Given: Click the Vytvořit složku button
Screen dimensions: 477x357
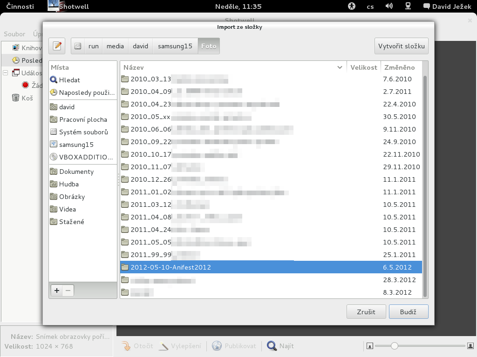Looking at the screenshot, I should click(401, 46).
